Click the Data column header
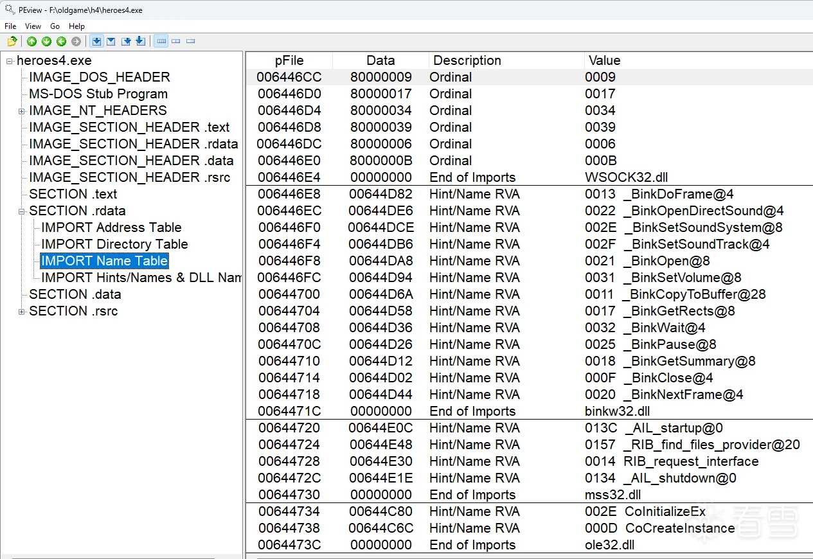The width and height of the screenshot is (813, 559). coord(380,60)
